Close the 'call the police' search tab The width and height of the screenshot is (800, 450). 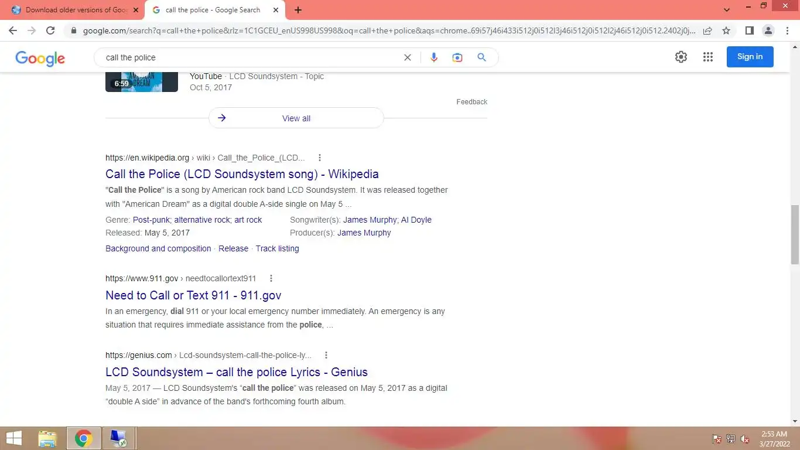click(276, 10)
